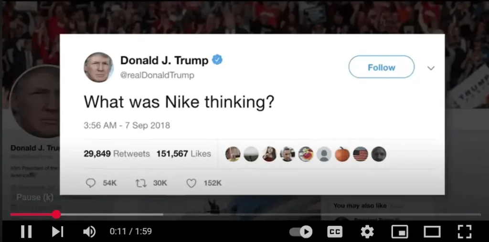The width and height of the screenshot is (489, 242).
Task: Click the pumpkin avatar among likers
Action: (x=342, y=154)
